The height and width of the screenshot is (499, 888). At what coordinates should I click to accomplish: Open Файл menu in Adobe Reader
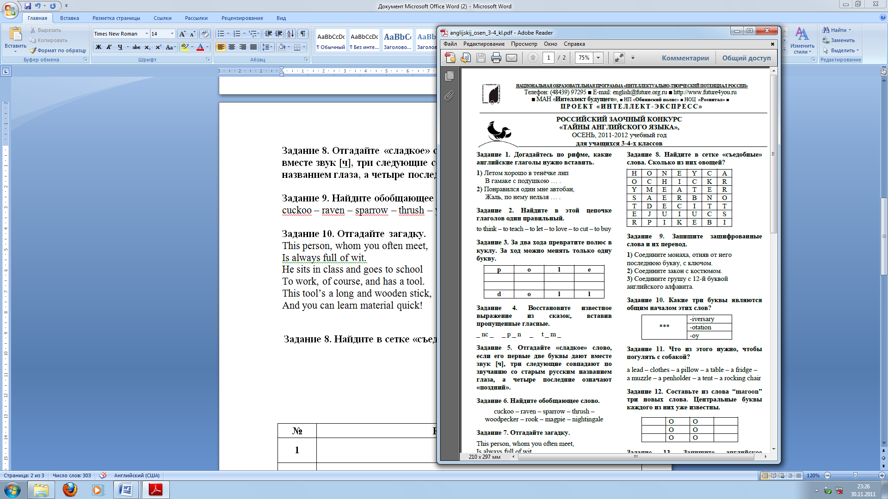click(x=450, y=44)
